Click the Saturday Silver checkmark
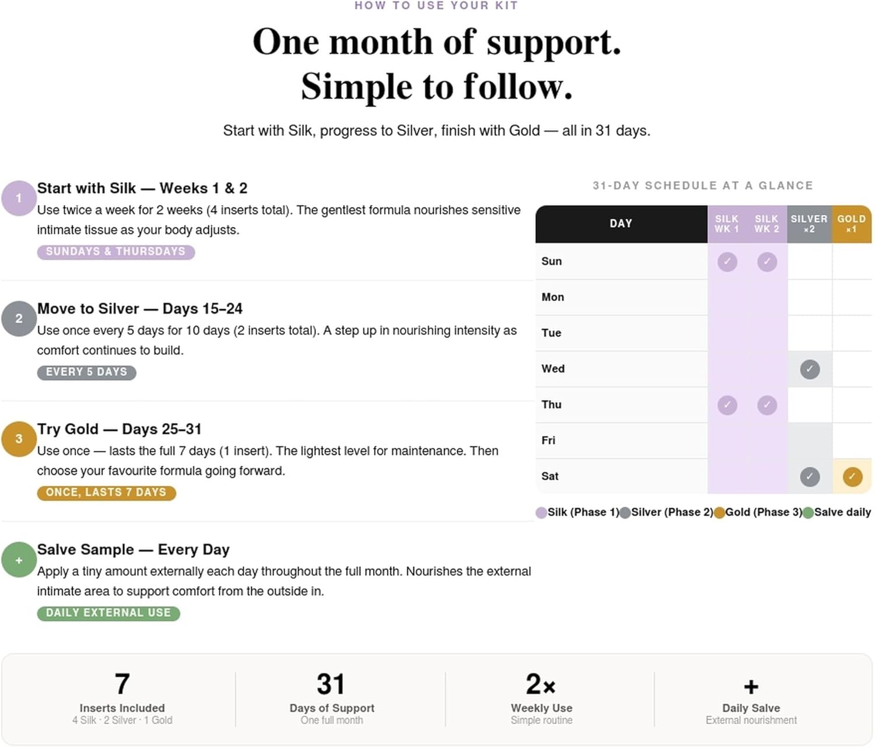The image size is (875, 747). click(x=809, y=476)
